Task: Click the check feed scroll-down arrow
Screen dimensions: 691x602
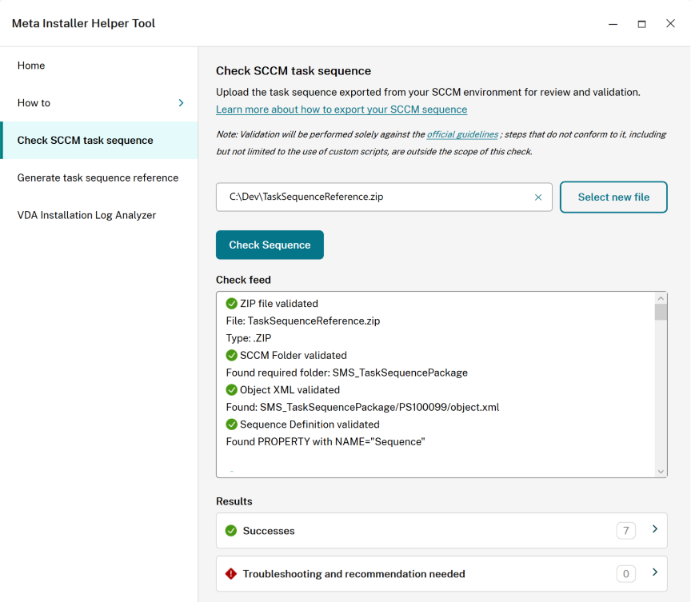Action: [661, 470]
